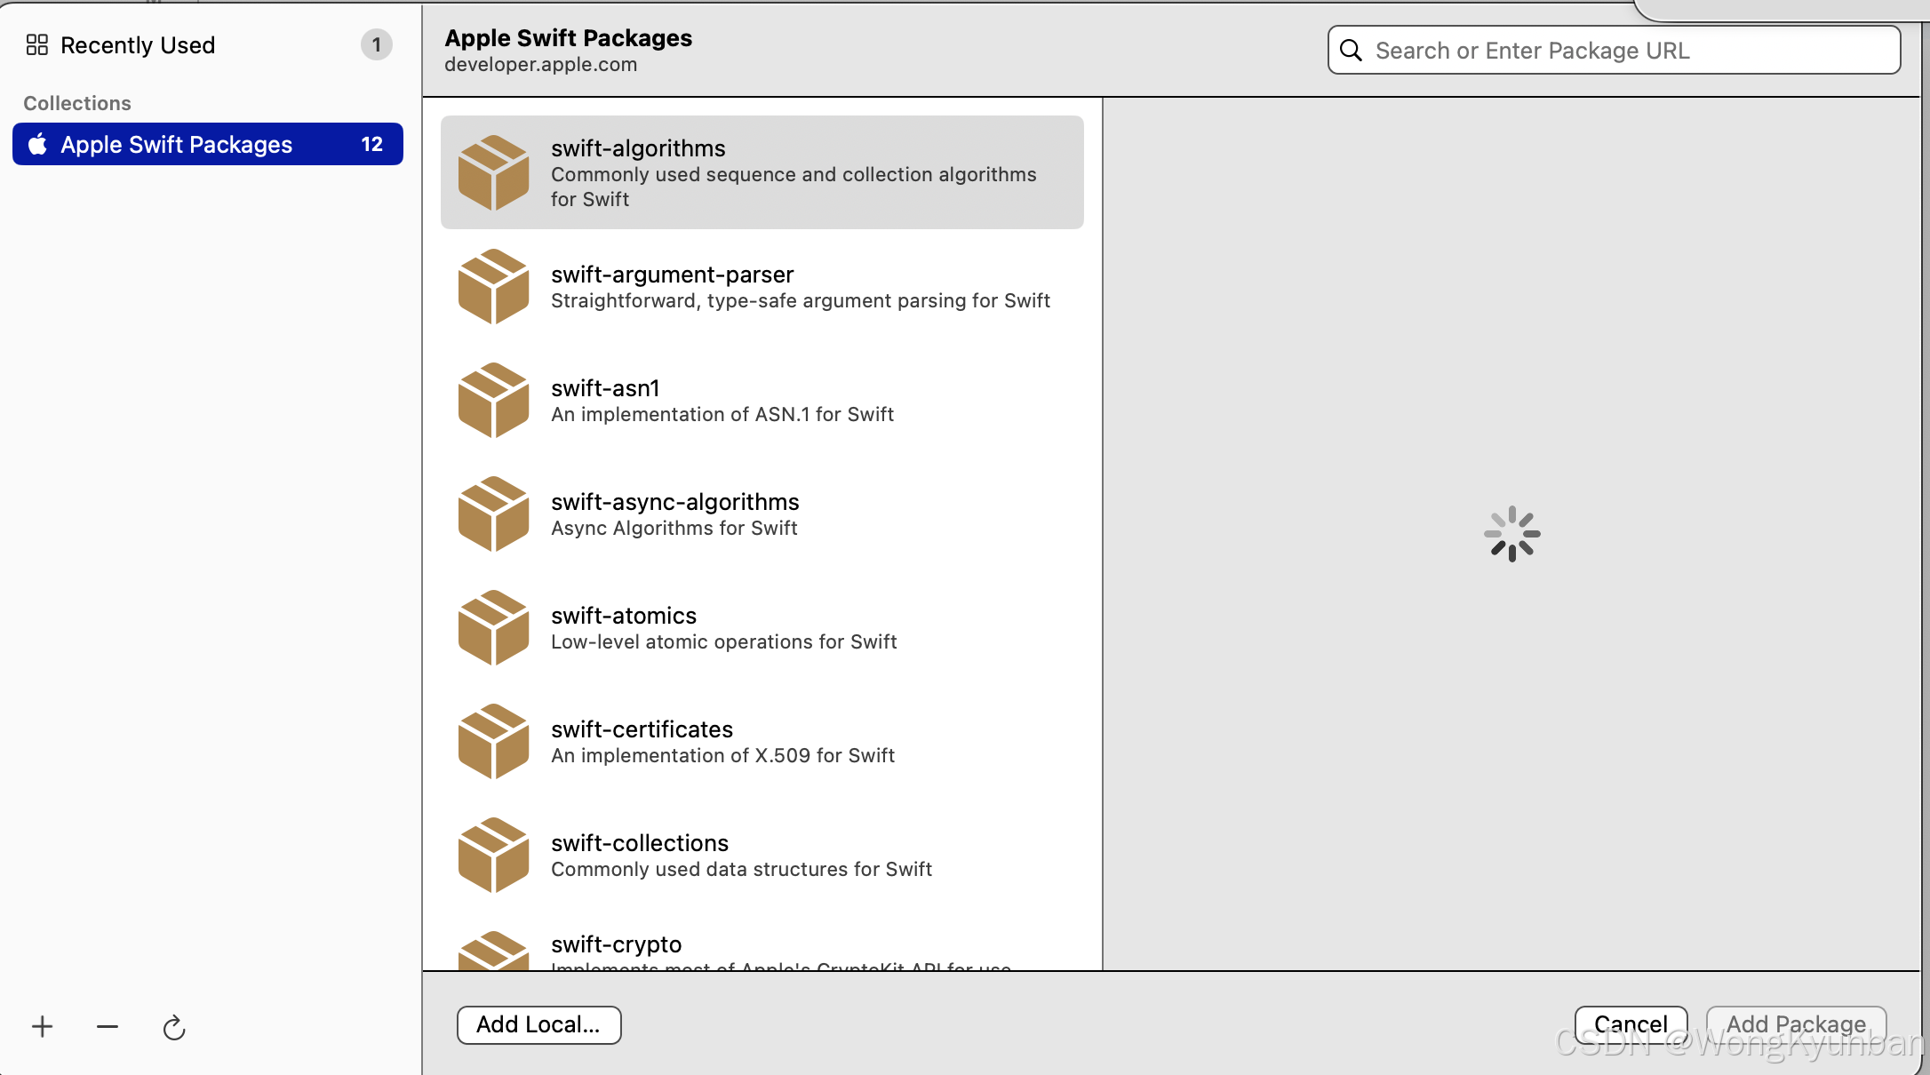The width and height of the screenshot is (1930, 1075).
Task: Click the minus icon to remove collection
Action: [x=108, y=1027]
